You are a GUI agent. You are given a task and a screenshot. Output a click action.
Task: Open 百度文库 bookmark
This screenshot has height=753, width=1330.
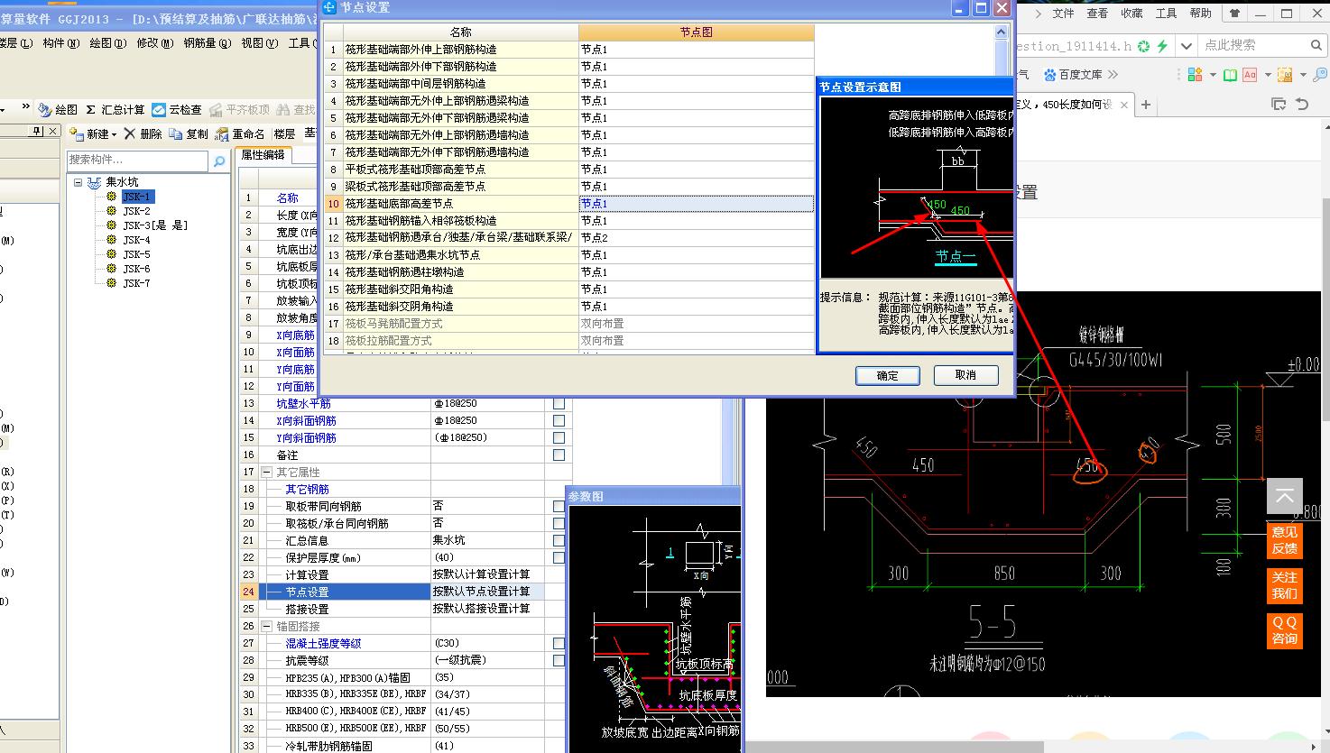1073,74
